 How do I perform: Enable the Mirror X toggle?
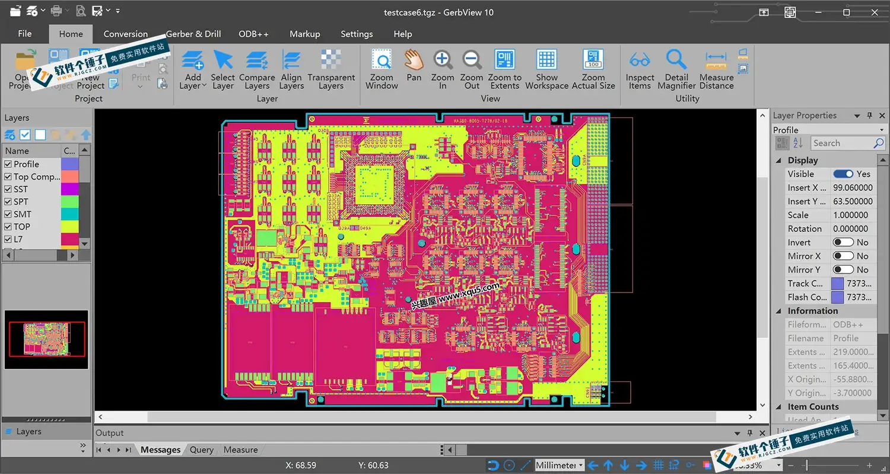coord(843,256)
